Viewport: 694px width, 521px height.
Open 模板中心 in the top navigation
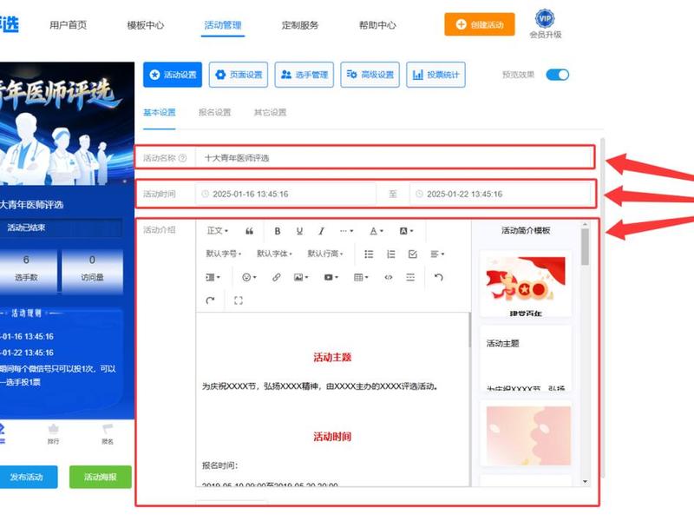(x=145, y=25)
